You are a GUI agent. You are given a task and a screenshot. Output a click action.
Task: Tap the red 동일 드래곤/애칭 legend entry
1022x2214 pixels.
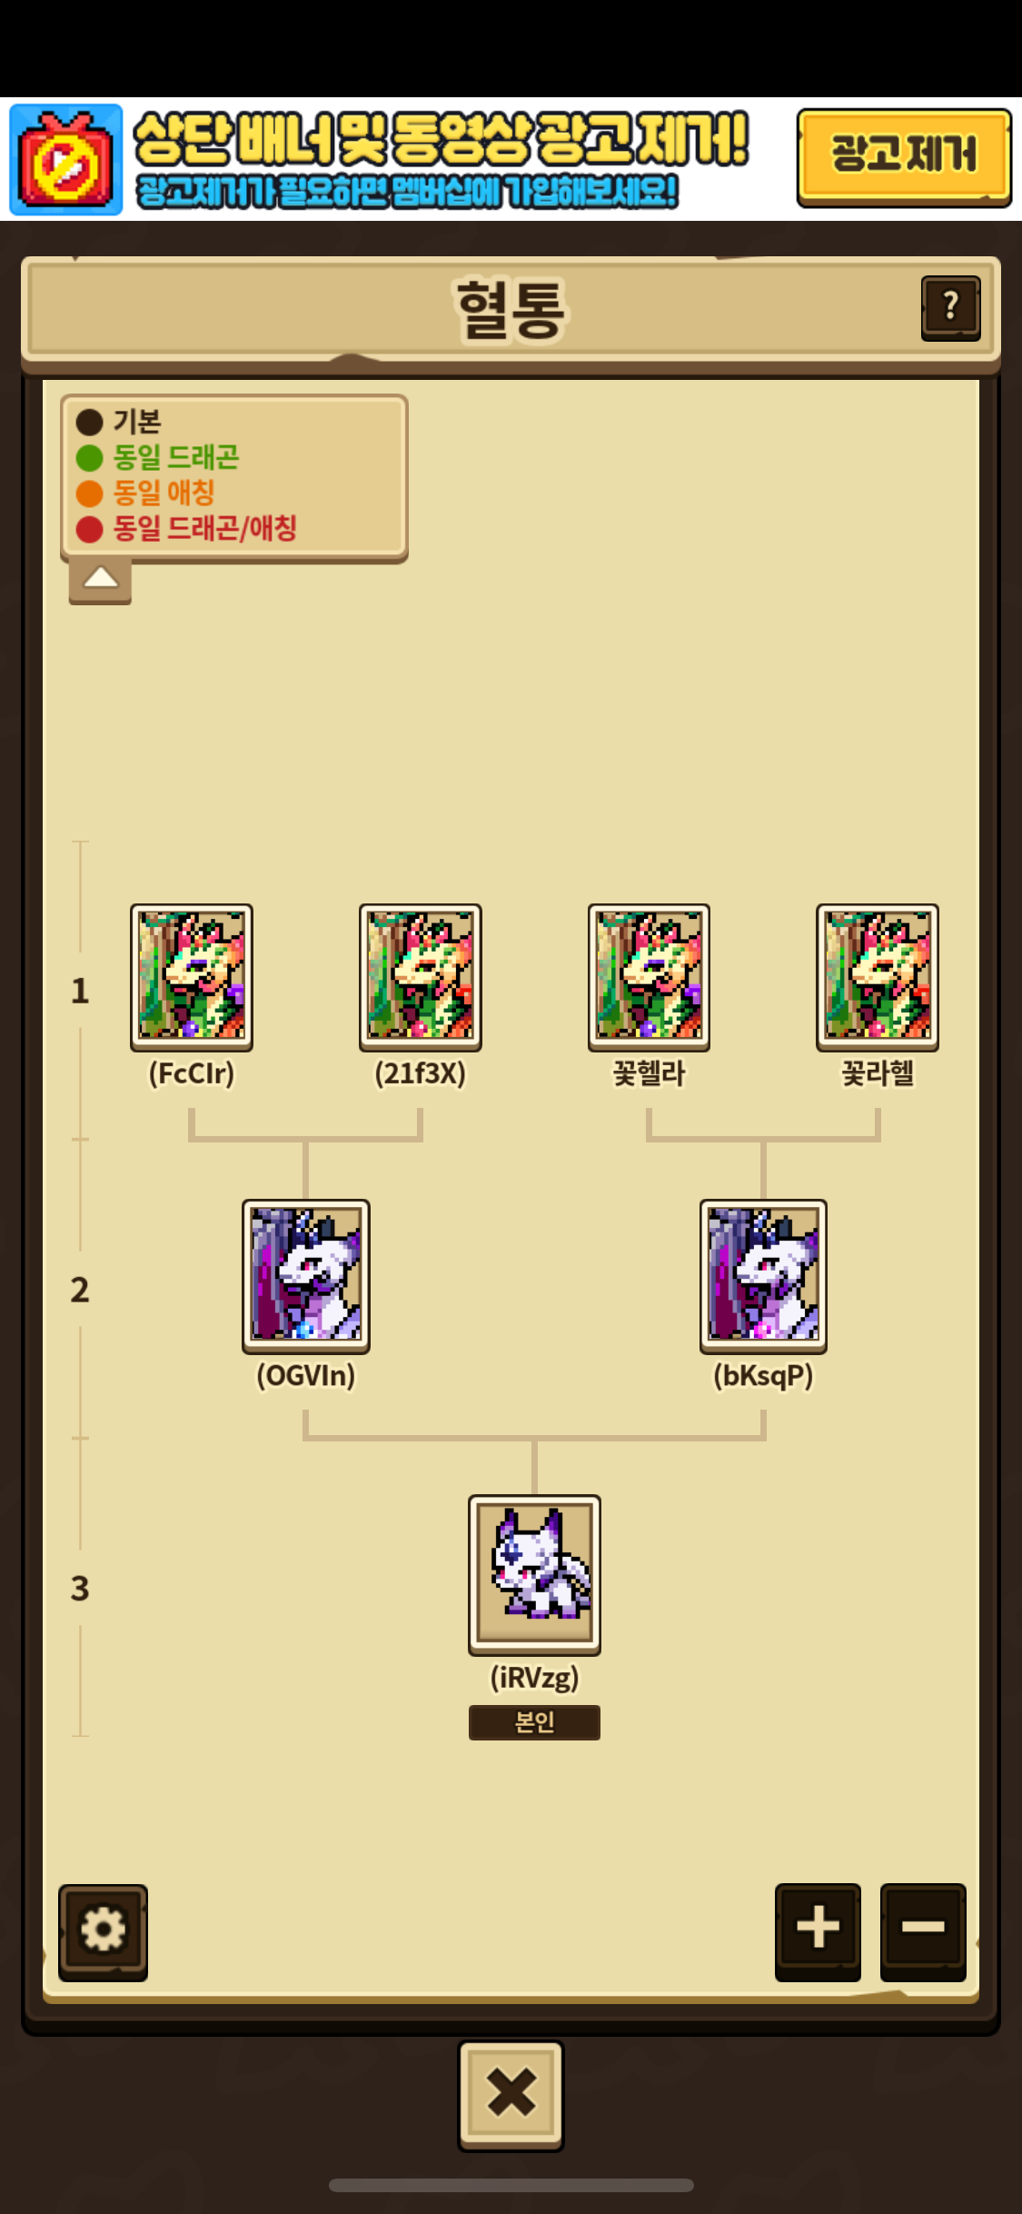tap(187, 528)
